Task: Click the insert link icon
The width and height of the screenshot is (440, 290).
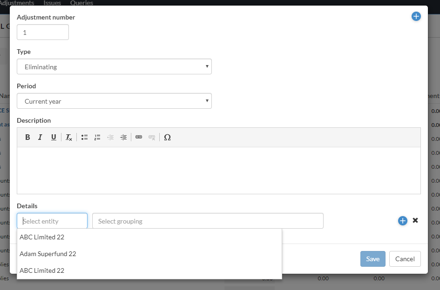Action: (139, 137)
